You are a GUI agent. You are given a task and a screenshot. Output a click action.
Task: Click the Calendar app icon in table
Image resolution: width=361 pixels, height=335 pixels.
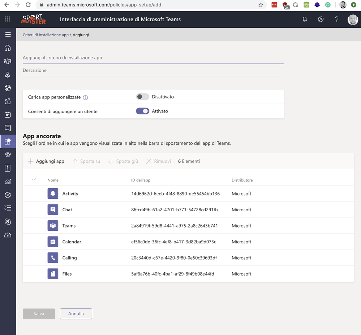[53, 242]
